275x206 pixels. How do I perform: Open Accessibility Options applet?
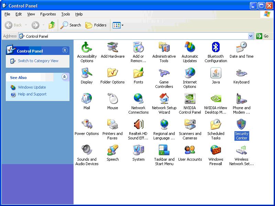coord(87,52)
